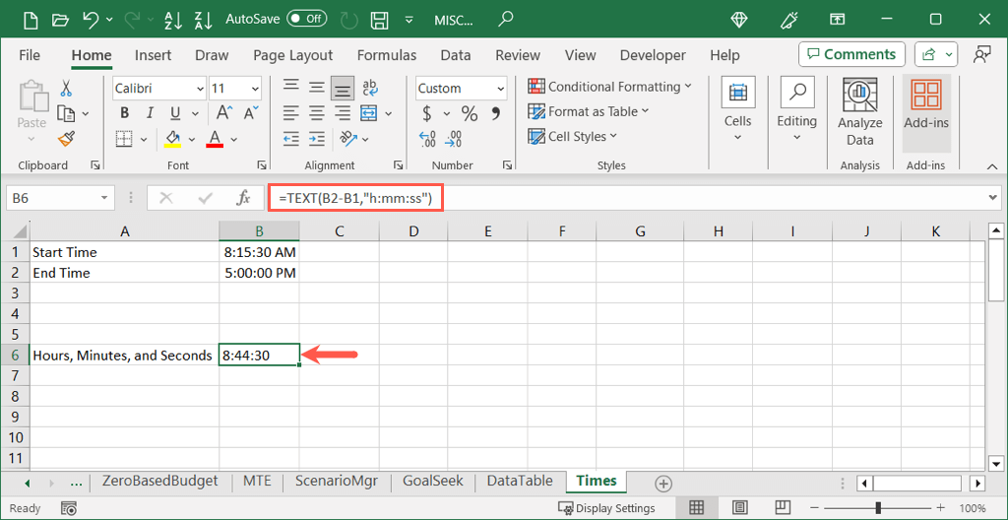
Task: Open the Font Color dropdown arrow
Action: tap(234, 139)
